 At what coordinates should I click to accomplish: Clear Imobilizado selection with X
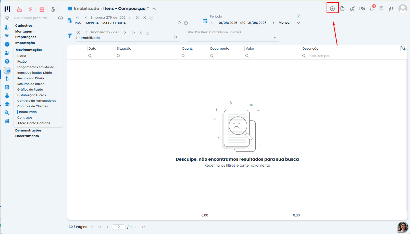(141, 33)
